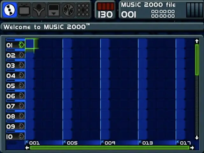The width and height of the screenshot is (204, 153).
Task: Jump to bar 009 timeline marker
Action: [109, 143]
